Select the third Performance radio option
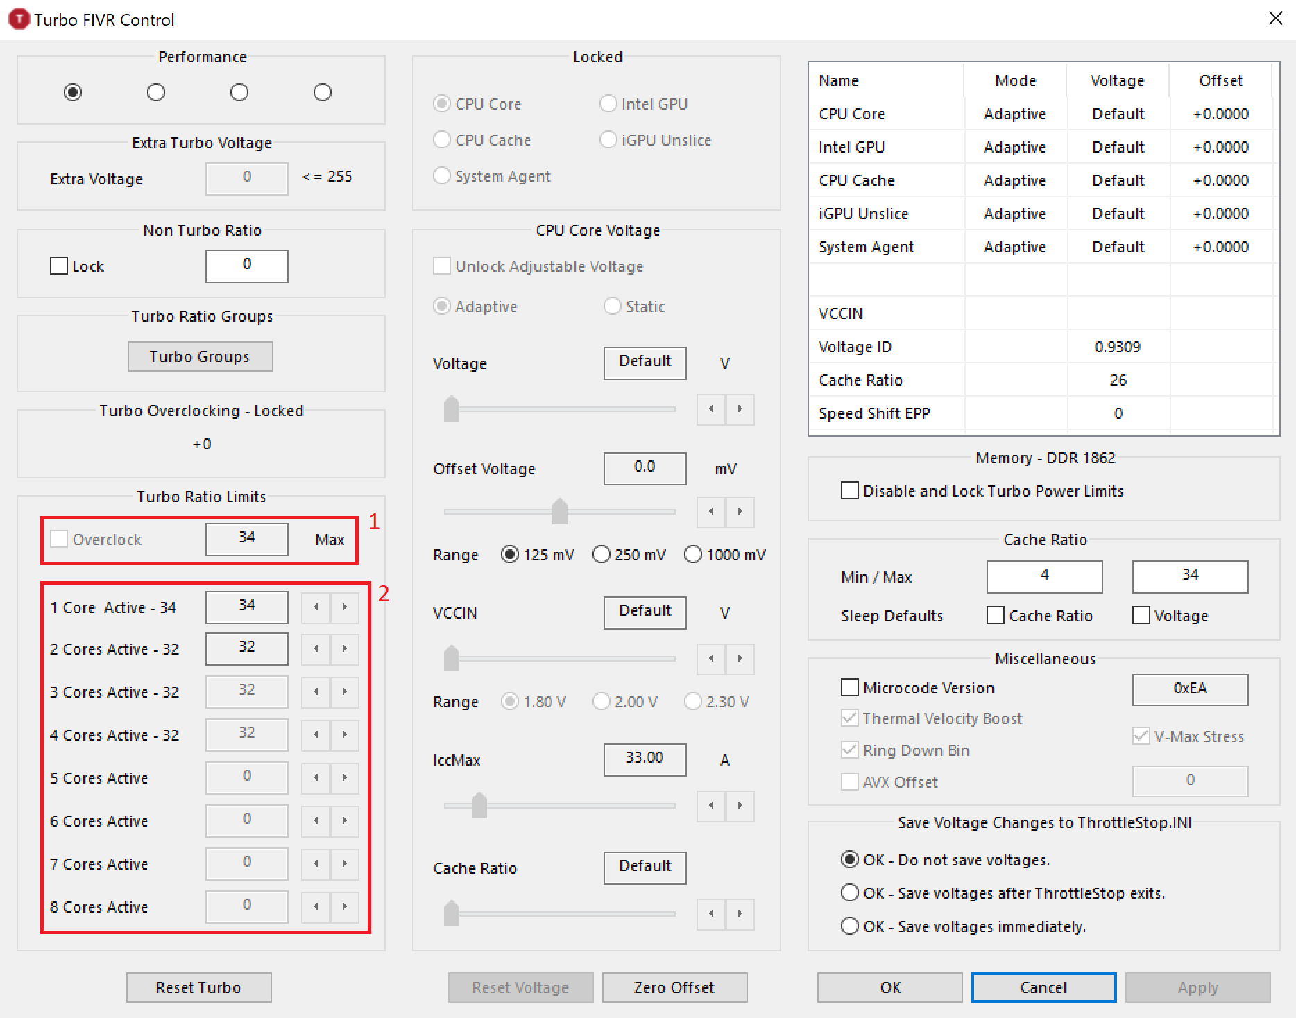Screen dimensions: 1296x1018 click(x=239, y=92)
